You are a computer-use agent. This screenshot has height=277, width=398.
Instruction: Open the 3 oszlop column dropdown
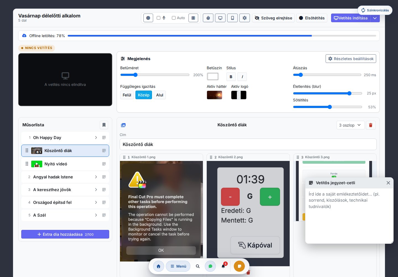point(350,125)
